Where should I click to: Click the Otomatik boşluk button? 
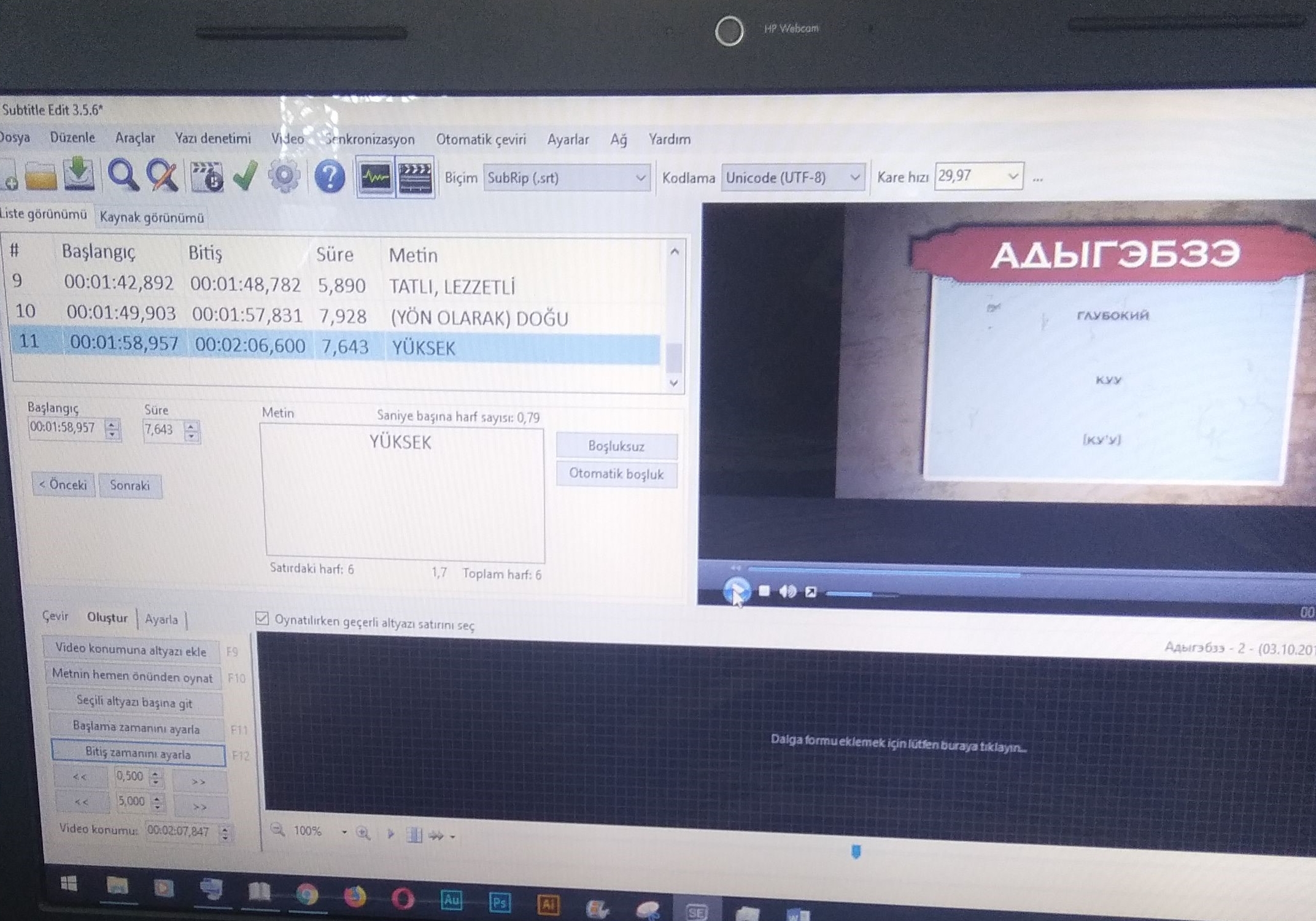tap(616, 474)
